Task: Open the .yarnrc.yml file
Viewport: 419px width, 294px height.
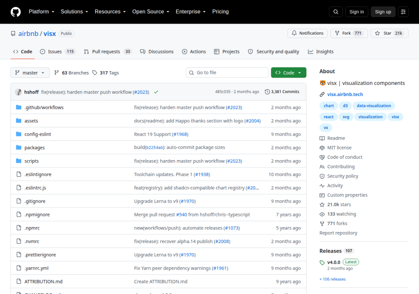Action: (x=36, y=268)
